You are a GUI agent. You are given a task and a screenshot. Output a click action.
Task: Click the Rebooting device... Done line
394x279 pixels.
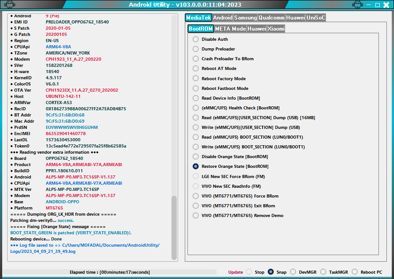[36, 239]
